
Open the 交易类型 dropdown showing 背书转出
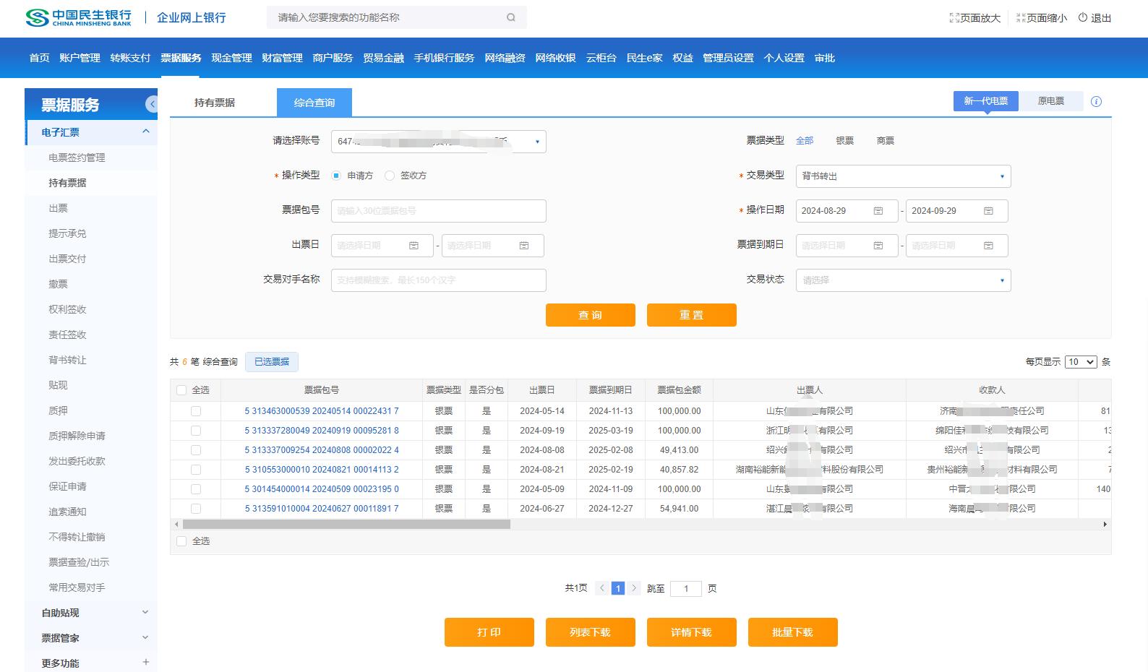[902, 176]
